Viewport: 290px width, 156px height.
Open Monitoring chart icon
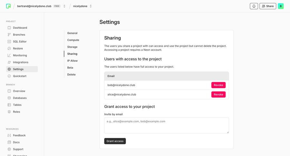[x=9, y=55]
